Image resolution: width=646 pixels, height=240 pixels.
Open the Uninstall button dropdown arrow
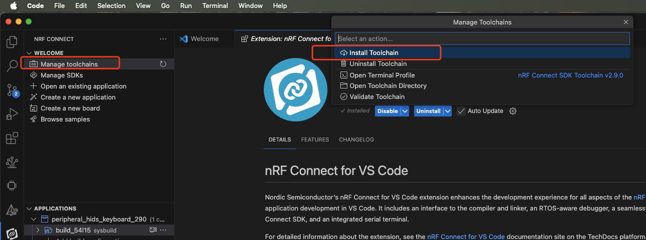click(x=447, y=111)
